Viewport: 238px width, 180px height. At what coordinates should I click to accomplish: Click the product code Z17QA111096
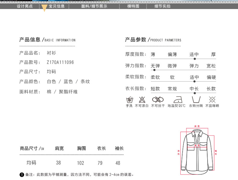coord(60,62)
